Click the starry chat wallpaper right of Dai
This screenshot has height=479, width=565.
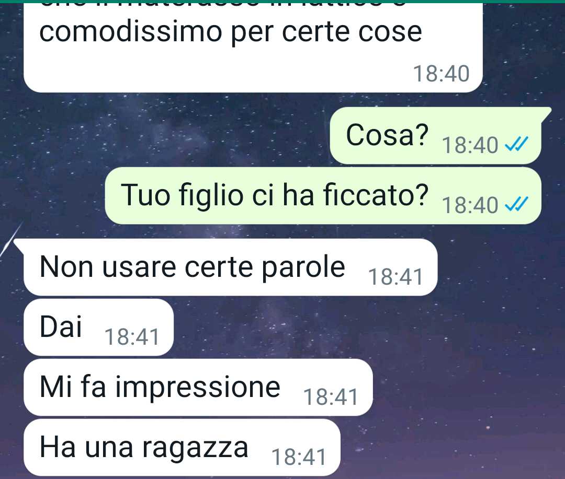click(x=360, y=328)
